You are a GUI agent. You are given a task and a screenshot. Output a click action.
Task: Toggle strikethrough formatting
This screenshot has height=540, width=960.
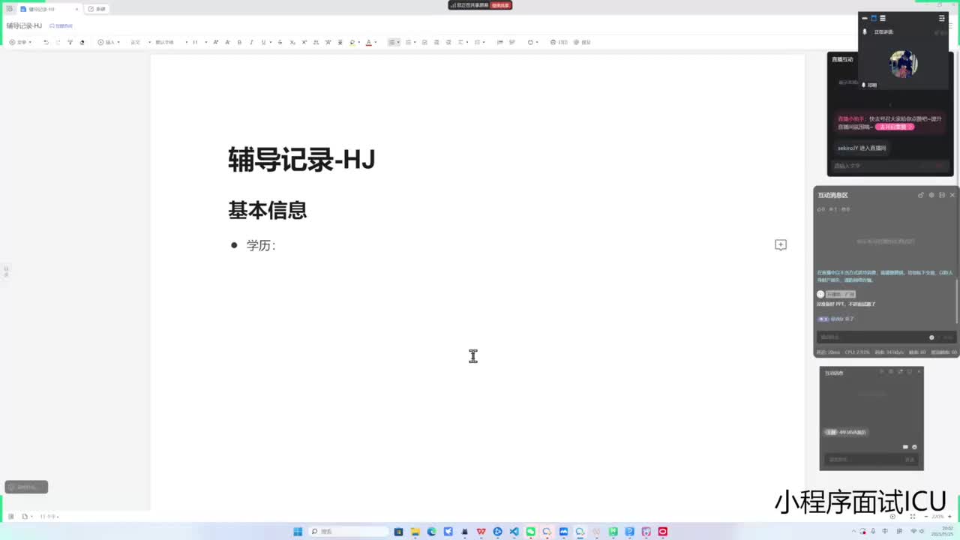[x=280, y=42]
